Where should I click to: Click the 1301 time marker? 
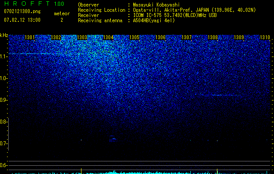30,37
